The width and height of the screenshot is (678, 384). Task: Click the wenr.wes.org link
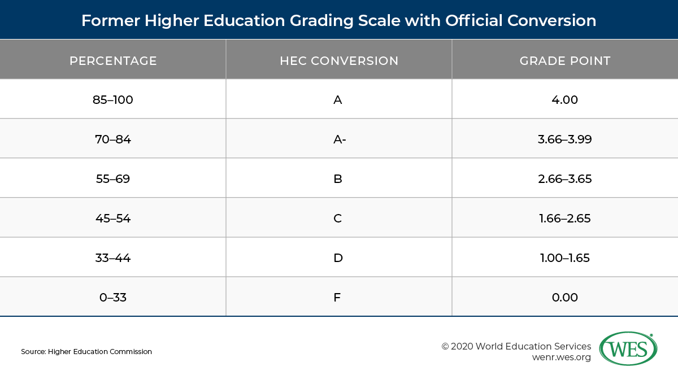click(562, 357)
